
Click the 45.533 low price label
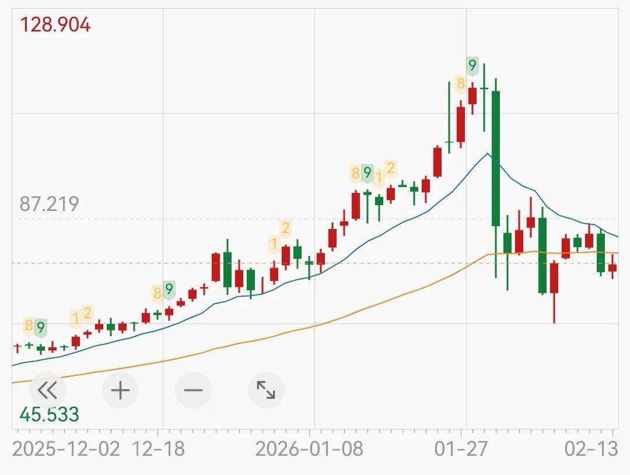[x=49, y=414]
